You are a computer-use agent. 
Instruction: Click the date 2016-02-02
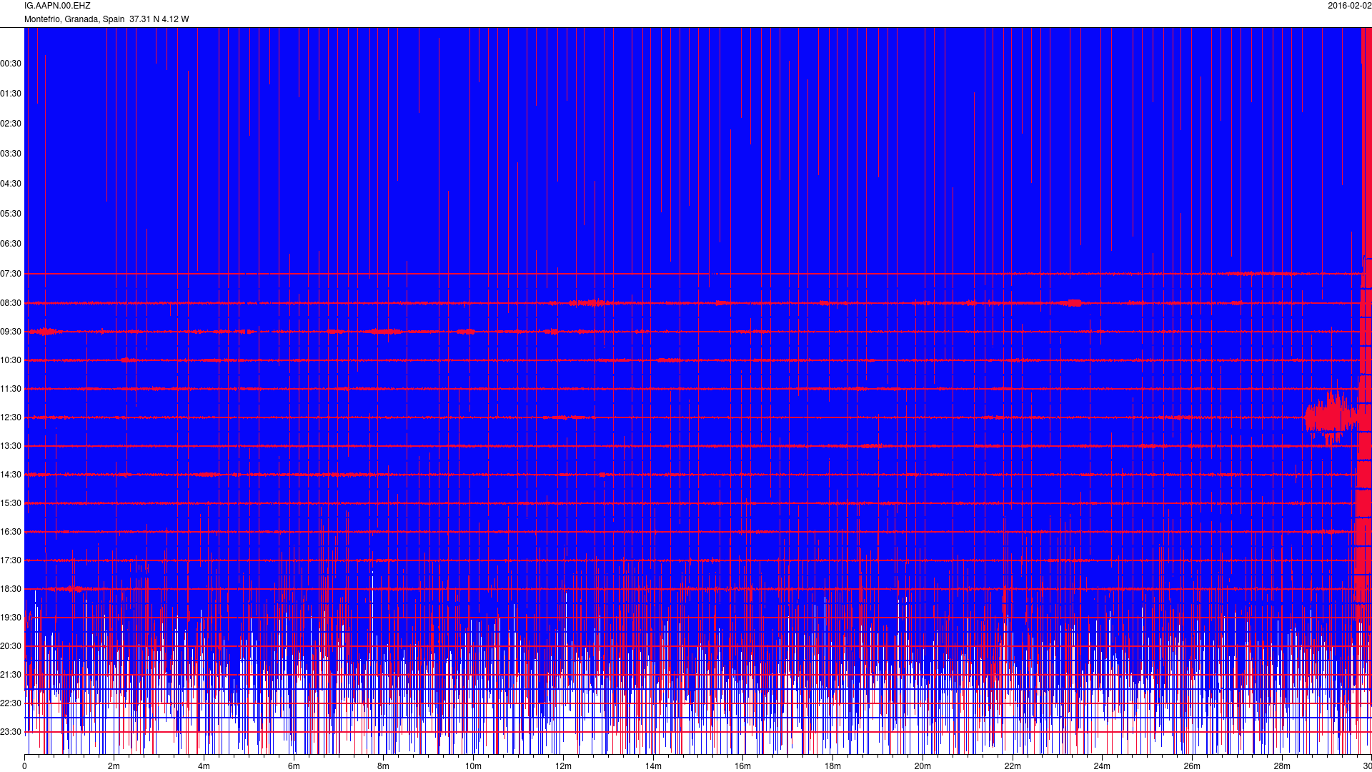tap(1349, 6)
